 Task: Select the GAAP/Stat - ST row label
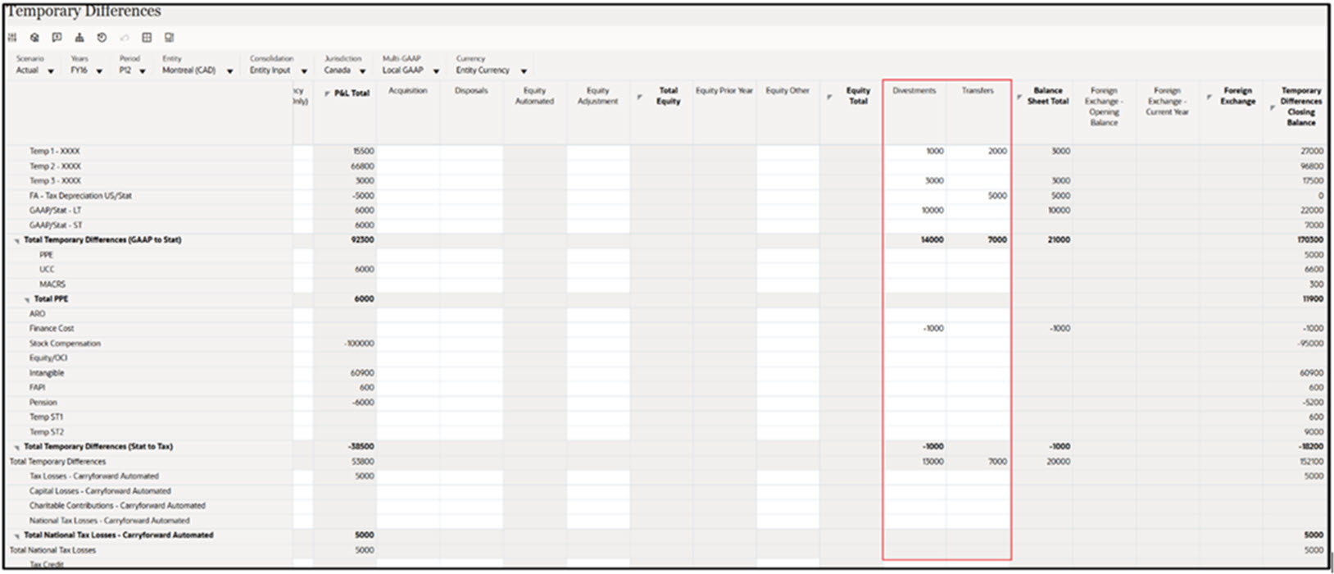click(56, 225)
